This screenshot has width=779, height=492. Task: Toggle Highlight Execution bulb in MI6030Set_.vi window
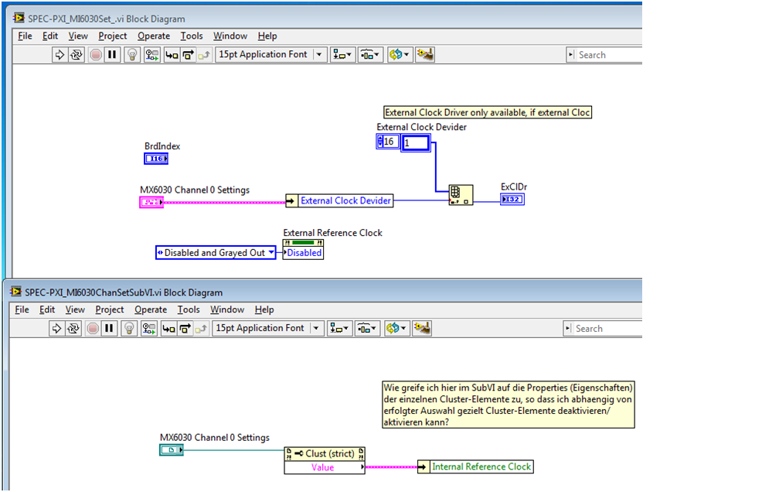132,55
